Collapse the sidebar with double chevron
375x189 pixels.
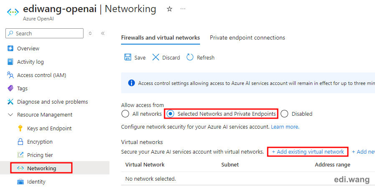[x=103, y=33]
